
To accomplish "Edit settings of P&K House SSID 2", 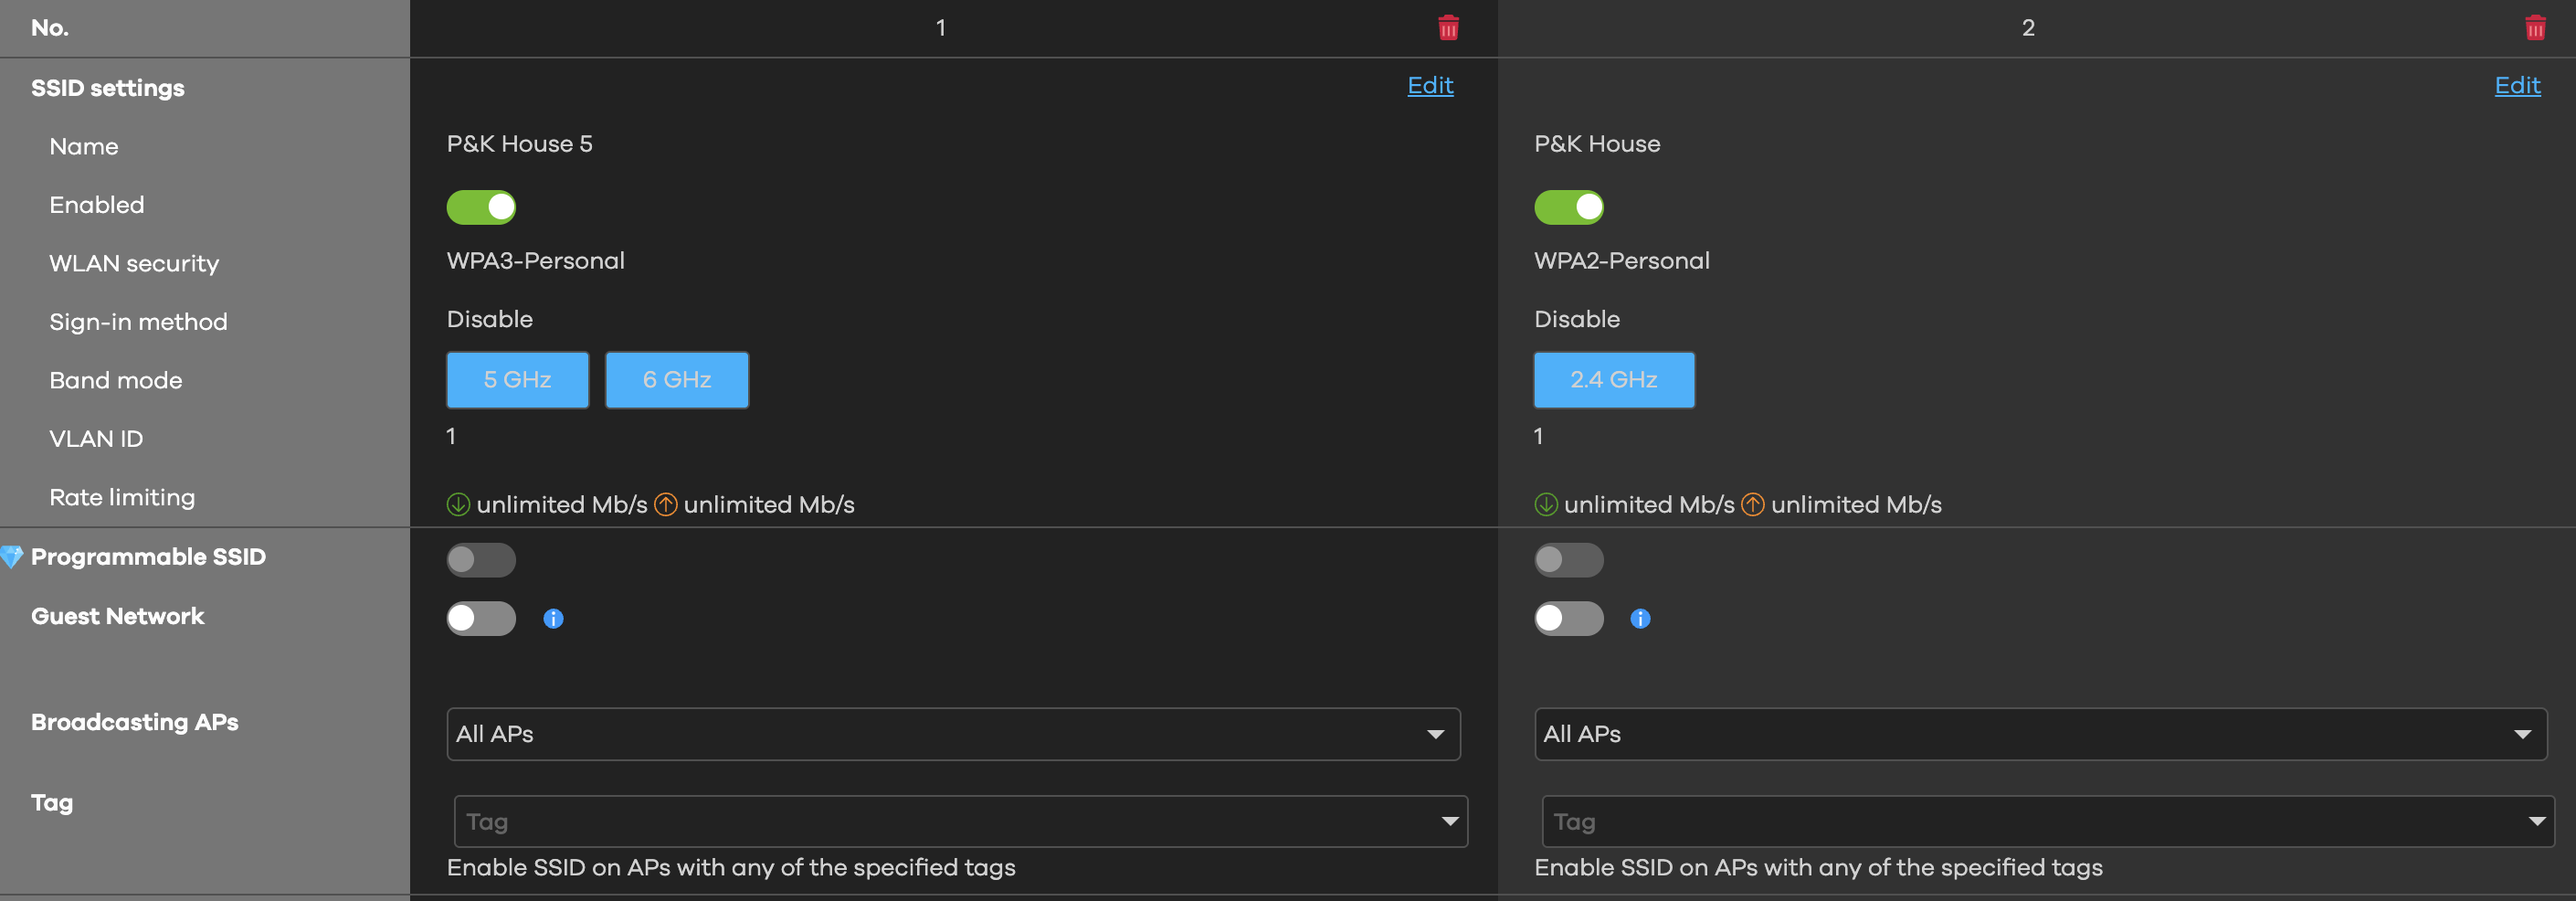I will [x=2517, y=86].
